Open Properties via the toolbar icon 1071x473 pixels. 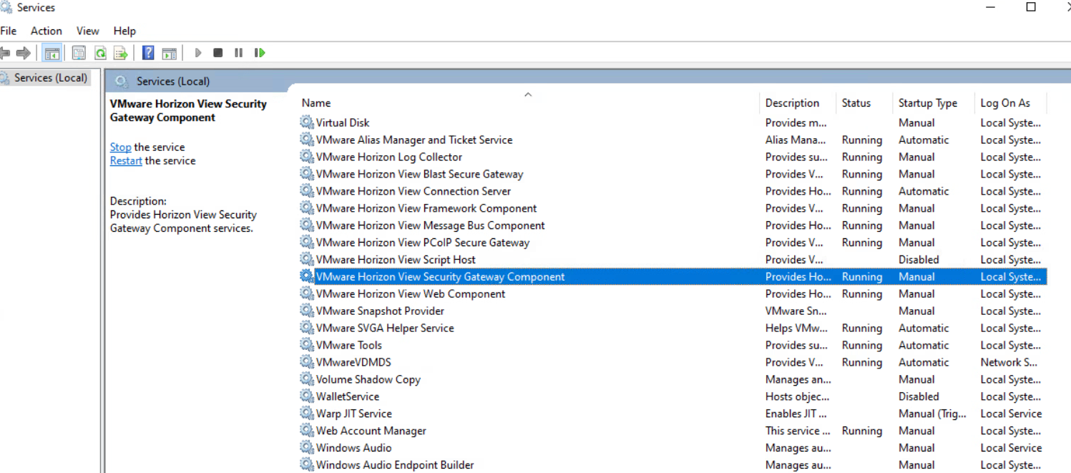coord(79,53)
